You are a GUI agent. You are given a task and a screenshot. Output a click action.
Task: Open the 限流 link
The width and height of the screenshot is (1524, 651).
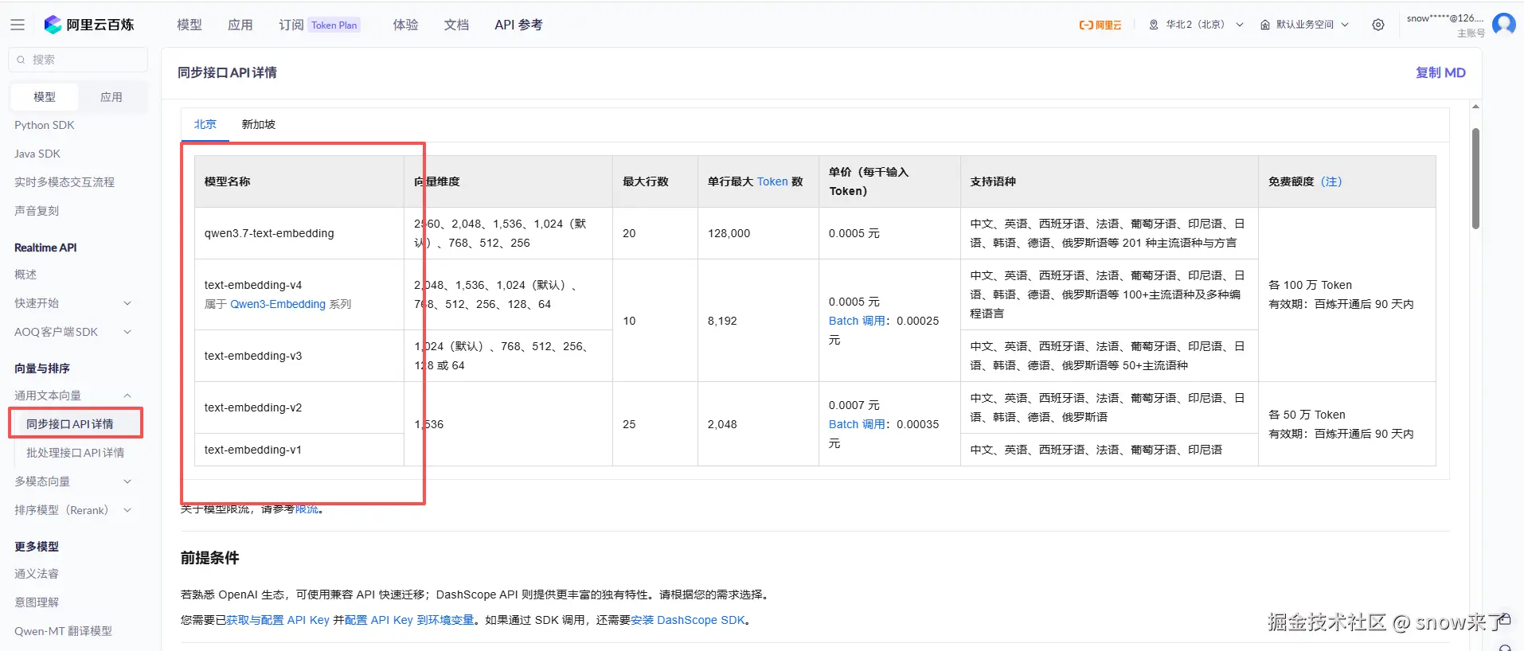pyautogui.click(x=307, y=509)
